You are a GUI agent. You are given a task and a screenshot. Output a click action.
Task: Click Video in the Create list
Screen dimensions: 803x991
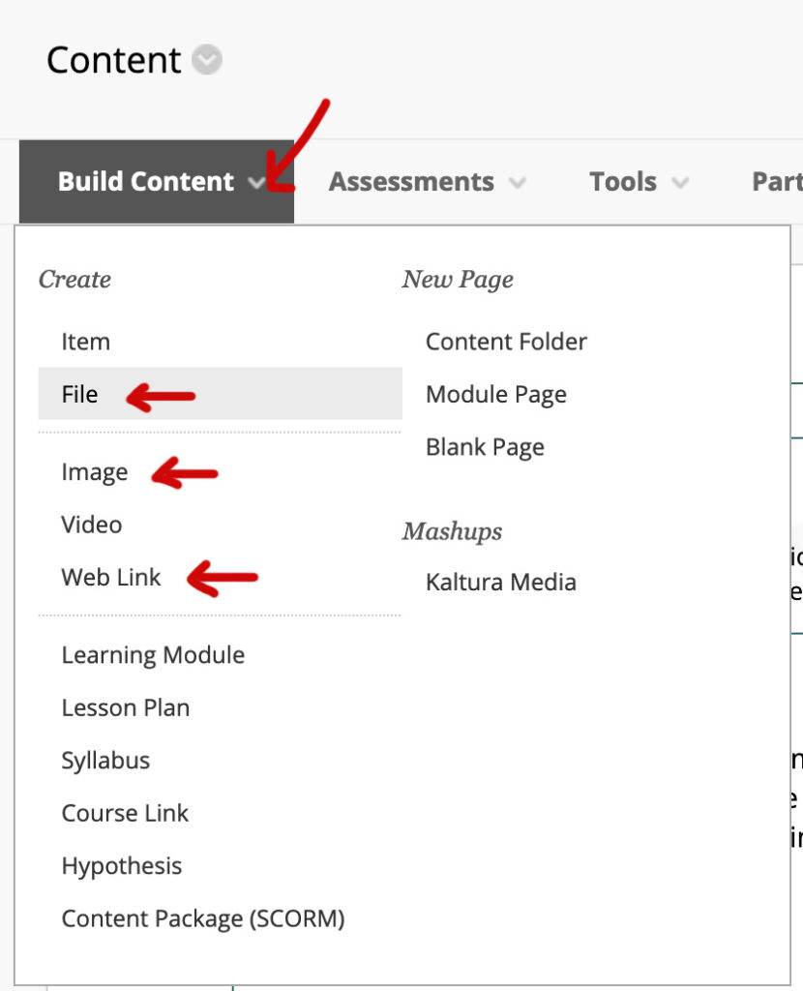[x=92, y=525]
